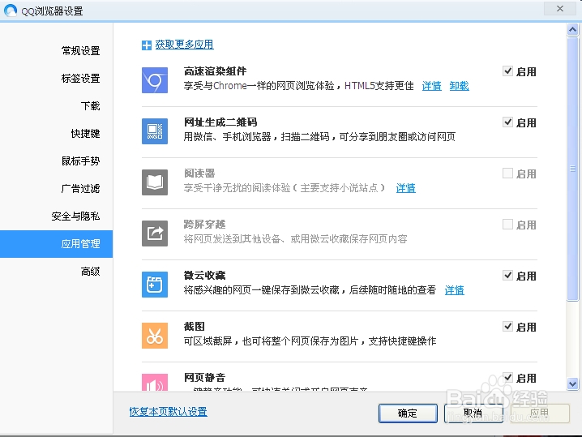Open the 下载 settings section

[57, 106]
